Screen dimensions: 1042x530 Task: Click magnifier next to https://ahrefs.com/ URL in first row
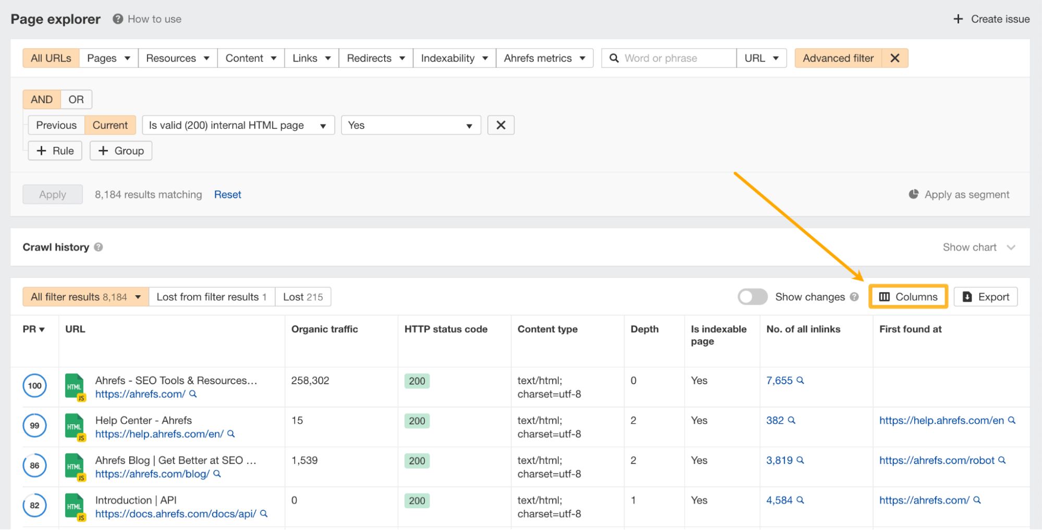tap(193, 394)
